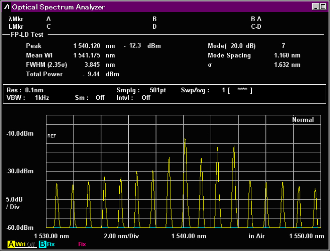Viewport: 330px width, 251px height.
Task: Click the 'VBW : 1kHz' setting
Action: tap(28, 98)
